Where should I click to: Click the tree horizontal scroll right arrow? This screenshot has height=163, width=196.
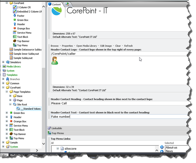[x=37, y=150]
